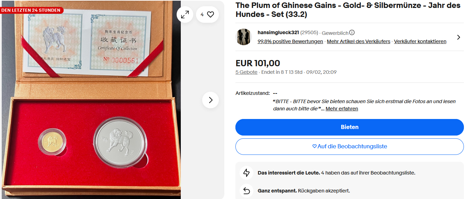This screenshot has height=199, width=467.
Task: Click the red Den letzten 24 Stunden badge
Action: tap(31, 10)
